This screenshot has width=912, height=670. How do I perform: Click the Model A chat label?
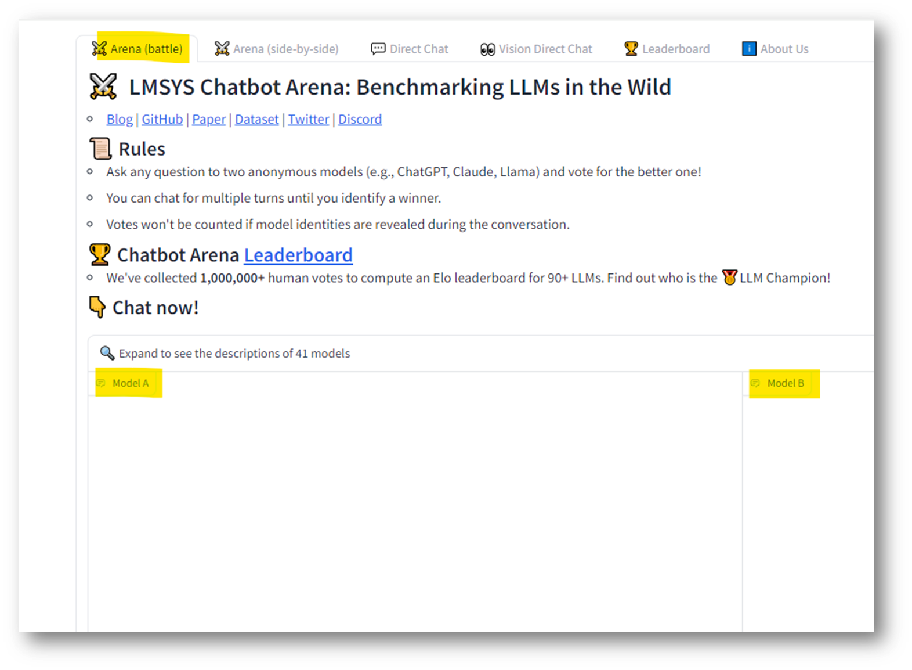click(x=131, y=383)
